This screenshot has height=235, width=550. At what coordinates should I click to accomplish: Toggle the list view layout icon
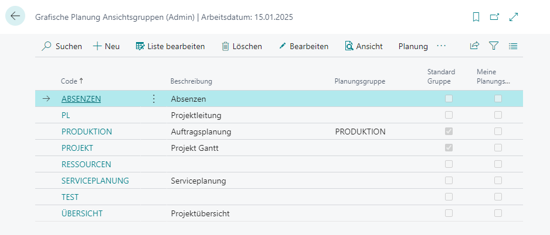point(513,46)
